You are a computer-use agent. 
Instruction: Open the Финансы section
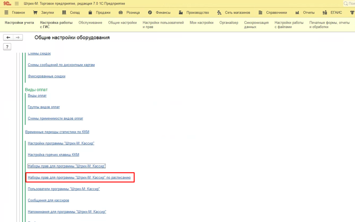pyautogui.click(x=159, y=12)
